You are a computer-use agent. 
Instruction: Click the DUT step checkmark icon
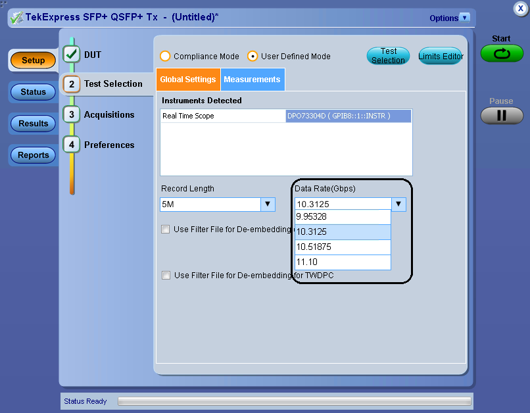tap(70, 55)
